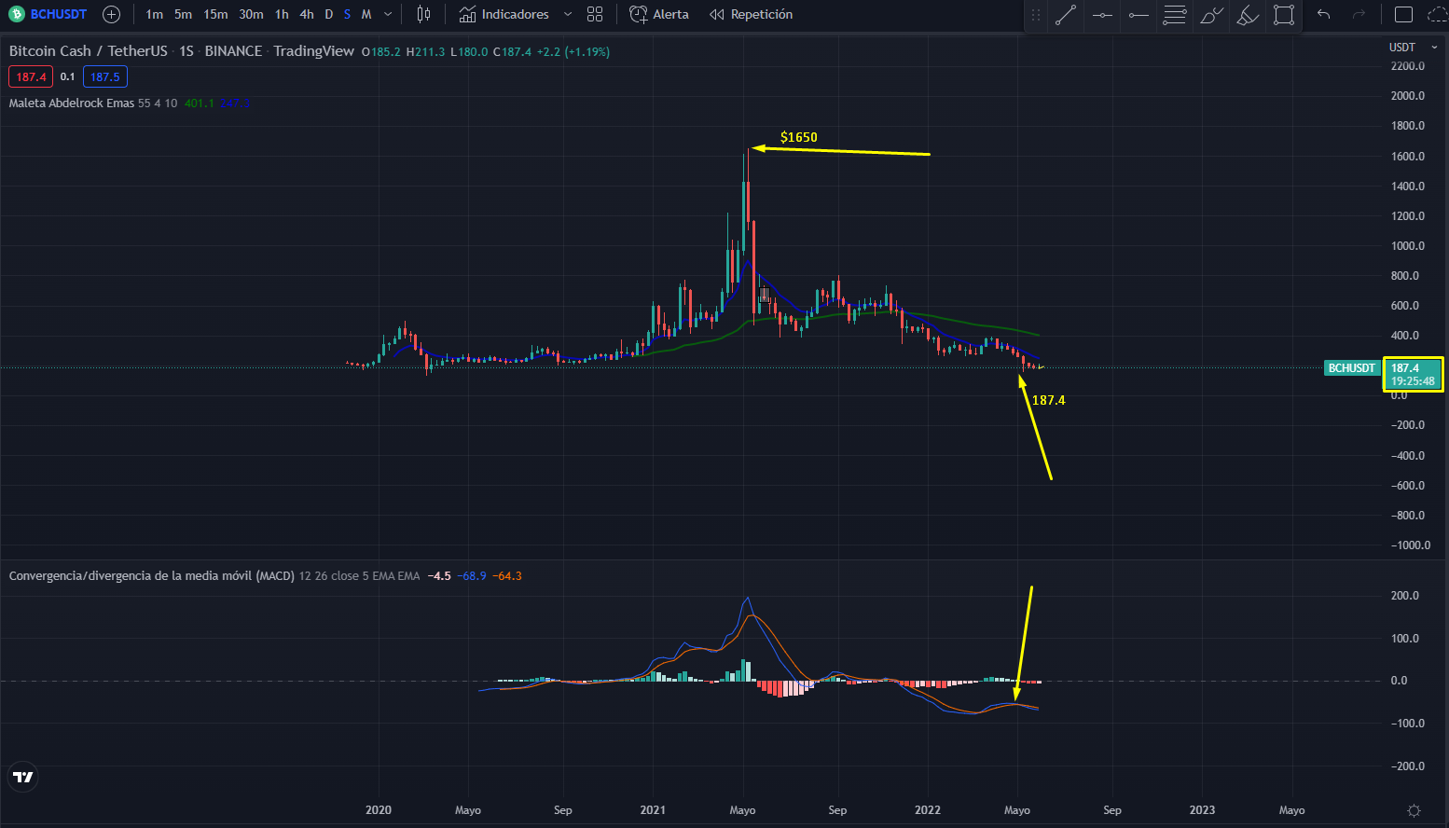Click the 1000.0 price axis label
The image size is (1449, 828).
coord(1407,246)
